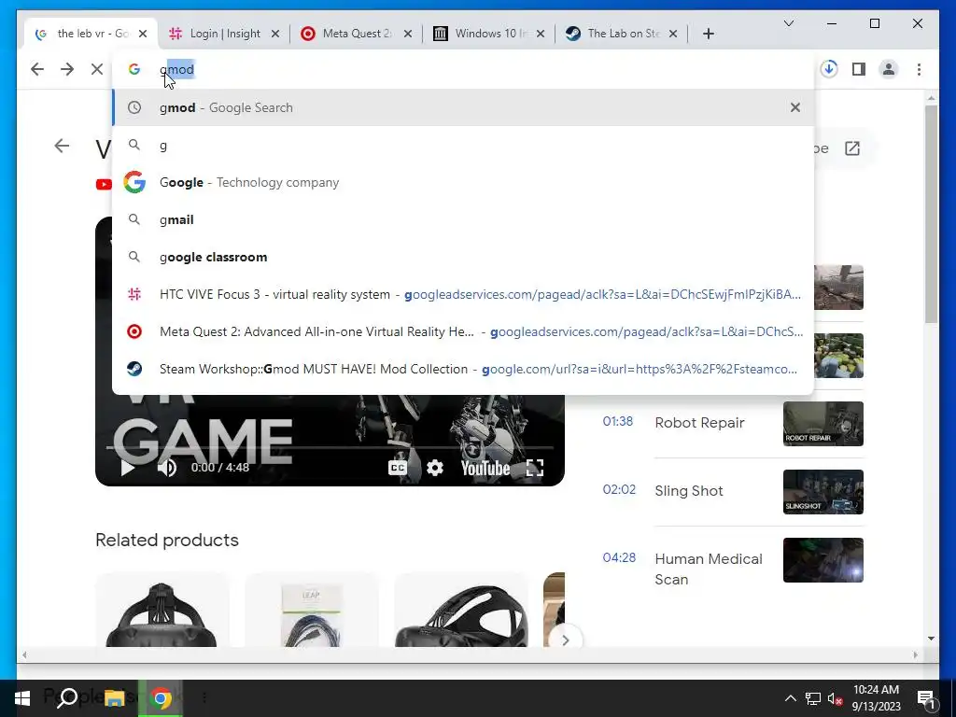
Task: Open the Chrome downloads icon
Action: [829, 69]
